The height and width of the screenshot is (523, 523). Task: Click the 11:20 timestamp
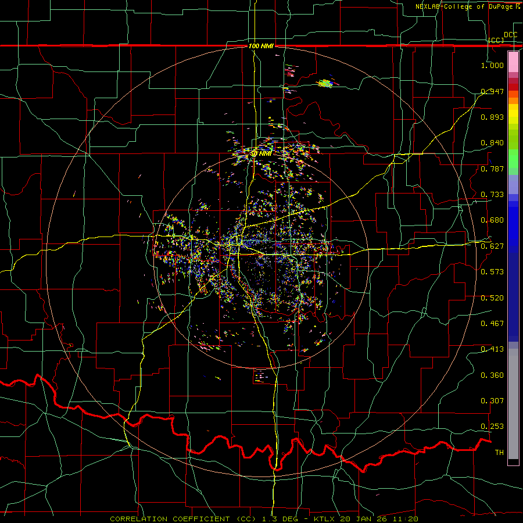405,519
